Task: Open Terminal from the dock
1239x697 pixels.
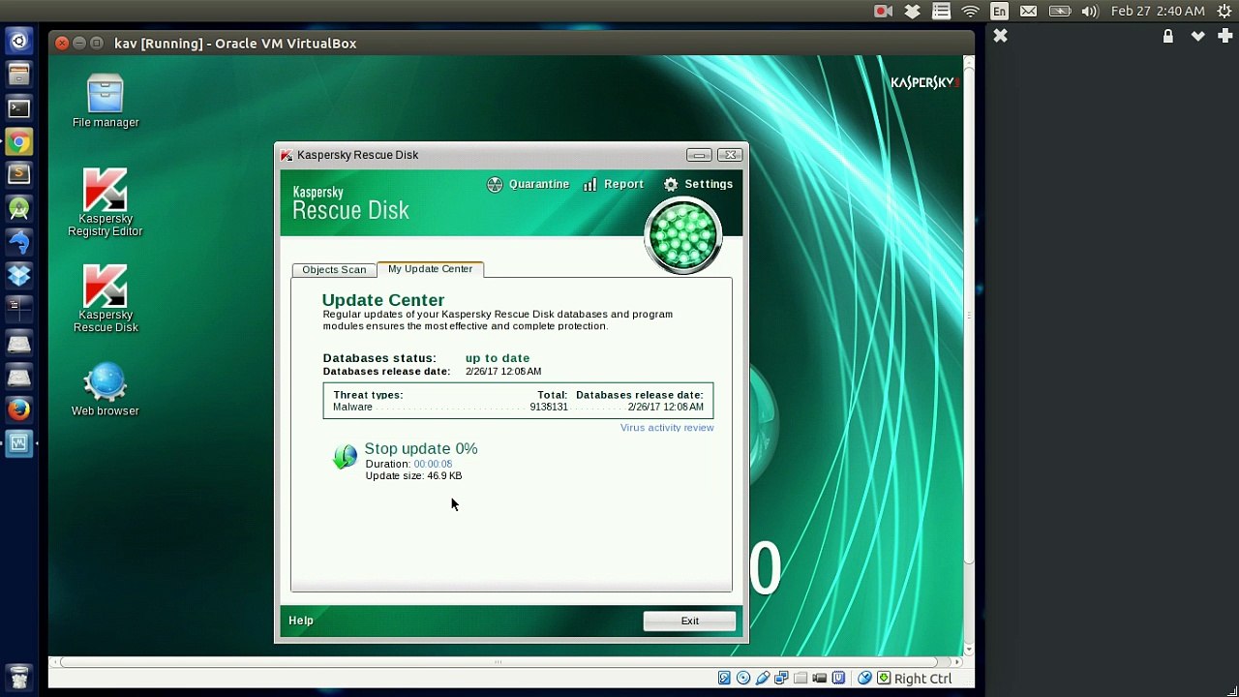Action: [18, 108]
